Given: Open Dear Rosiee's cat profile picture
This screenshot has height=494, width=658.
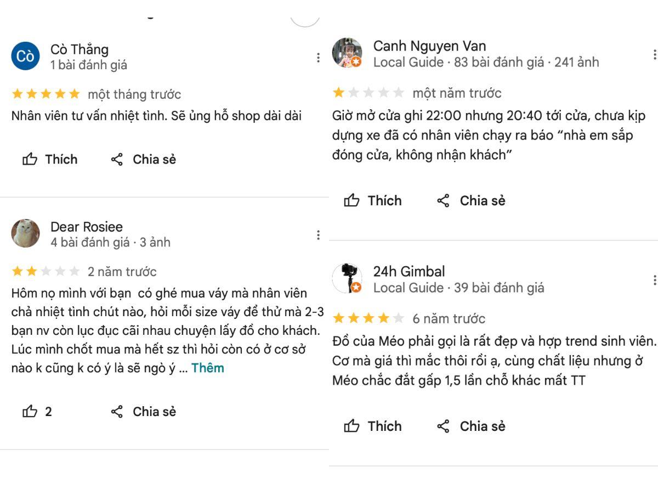Looking at the screenshot, I should tap(25, 233).
